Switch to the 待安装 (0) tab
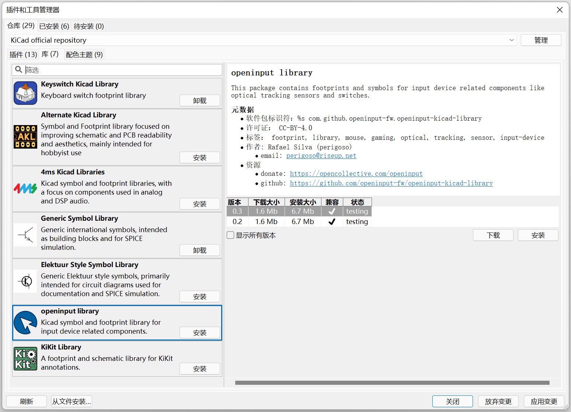The image size is (571, 412). click(88, 26)
